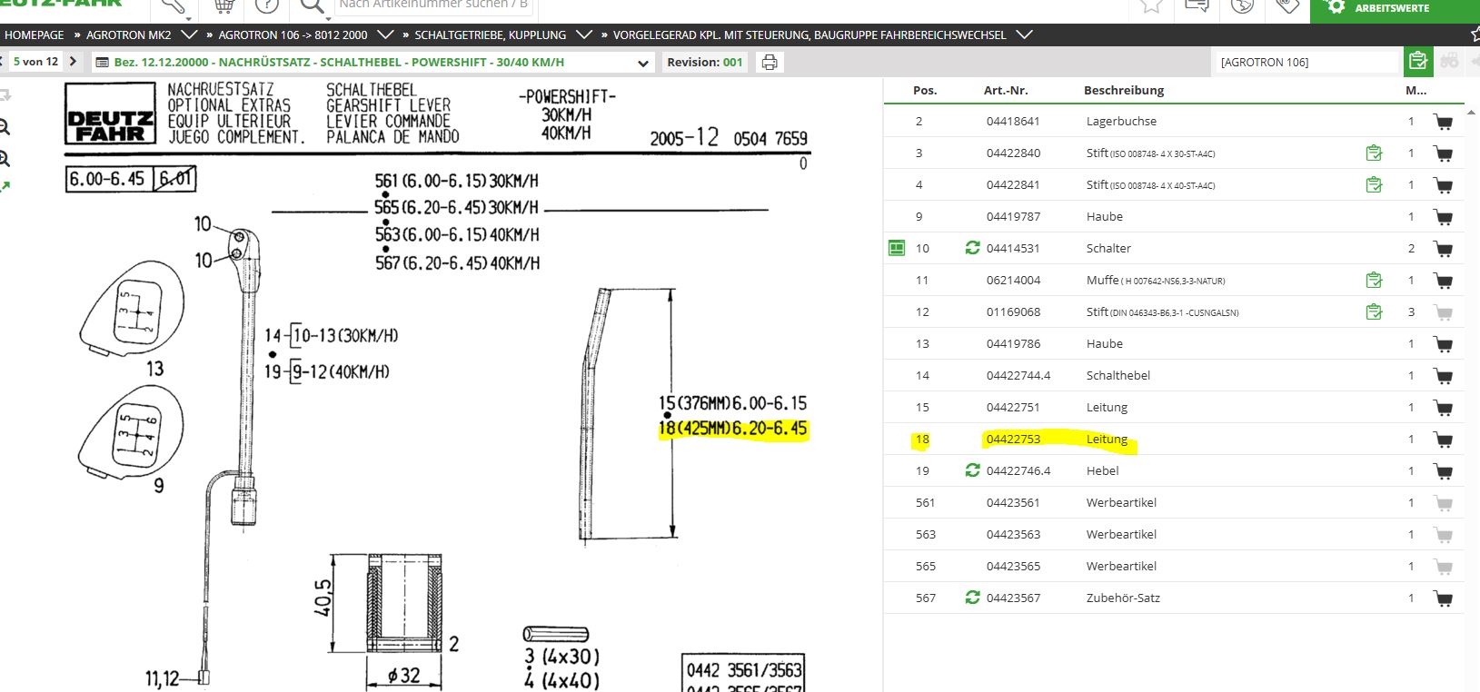Click replacement icon next to Zubehör-Satz 04423567
Viewport: 1480px width, 692px height.
tap(972, 598)
